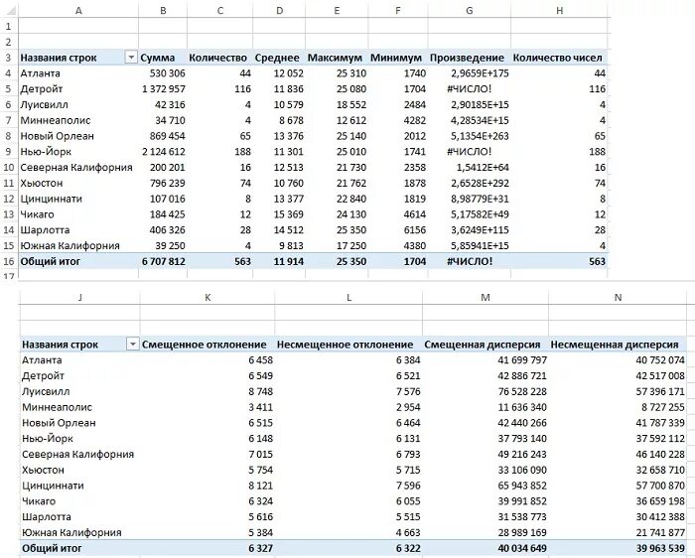The image size is (695, 558).
Task: Click minimum value 6156
Action: click(415, 230)
